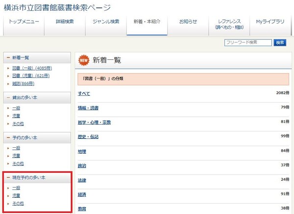Click 児童 under 現在予約の多い本
The height and width of the screenshot is (214, 294).
tap(16, 195)
